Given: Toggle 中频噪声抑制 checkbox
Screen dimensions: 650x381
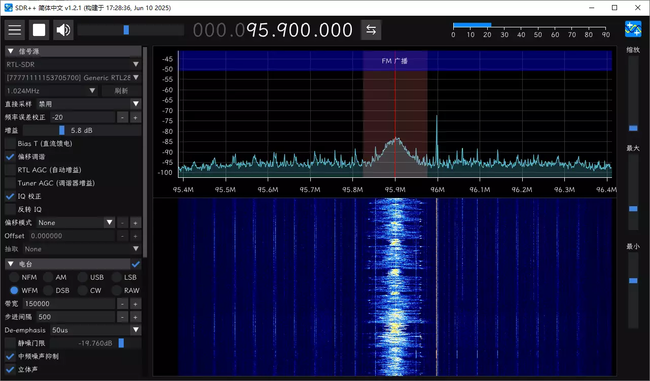Looking at the screenshot, I should 10,356.
